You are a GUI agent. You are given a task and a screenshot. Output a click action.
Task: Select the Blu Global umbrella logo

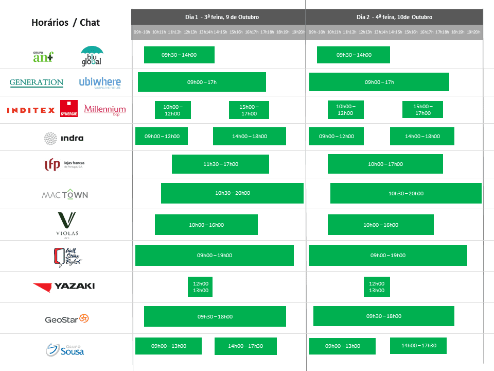[x=92, y=56]
